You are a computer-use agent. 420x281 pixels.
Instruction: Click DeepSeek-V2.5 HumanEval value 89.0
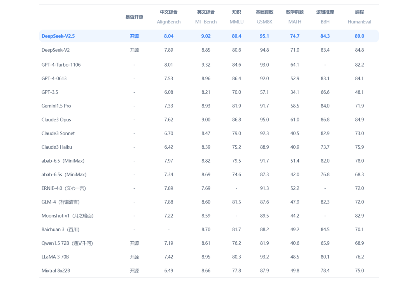[359, 36]
